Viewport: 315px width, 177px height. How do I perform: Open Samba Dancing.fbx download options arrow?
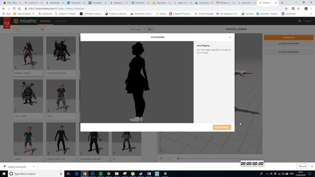tap(34, 167)
